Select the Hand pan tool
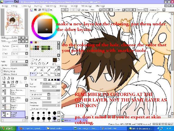 43,64
